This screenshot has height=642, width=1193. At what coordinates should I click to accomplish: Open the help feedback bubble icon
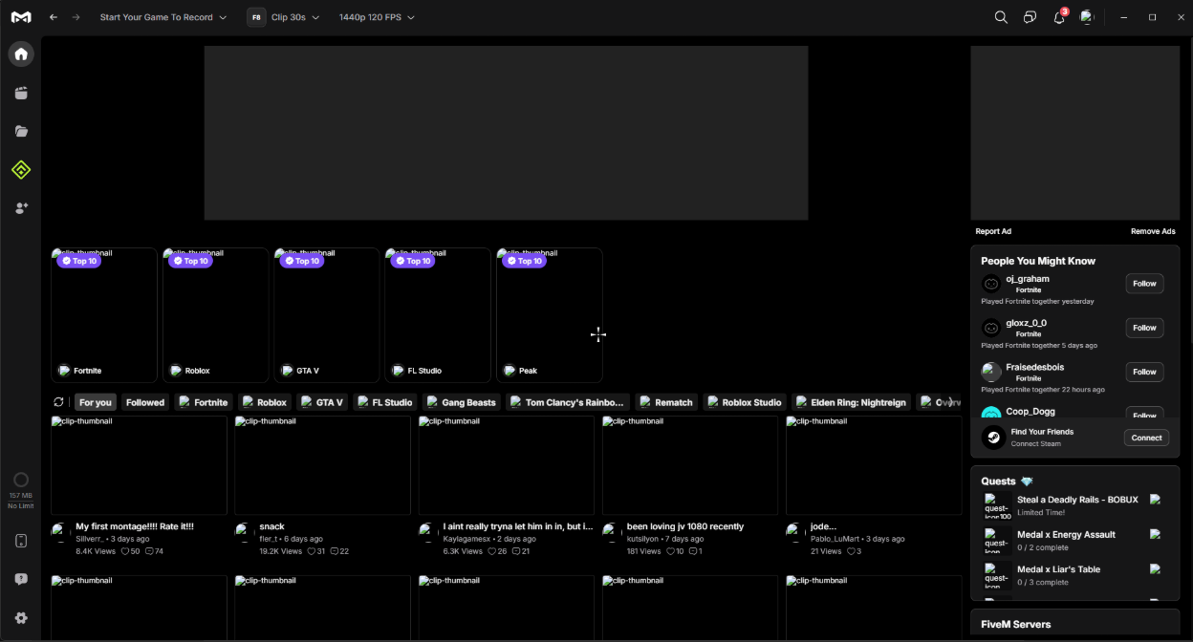tap(21, 579)
